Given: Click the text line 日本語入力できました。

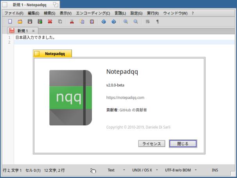Looking at the screenshot, I should tap(35, 37).
